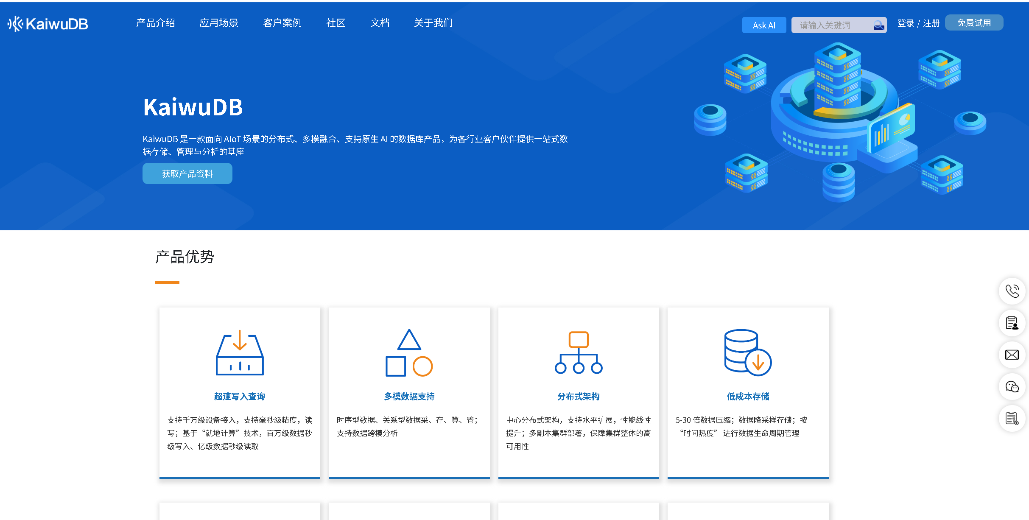
Task: Click the 低成本存储 card title
Action: click(748, 397)
